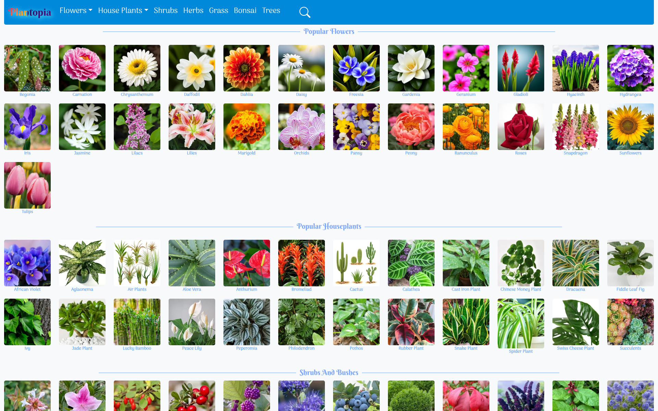
Task: Open the Herbs nav item
Action: point(193,11)
